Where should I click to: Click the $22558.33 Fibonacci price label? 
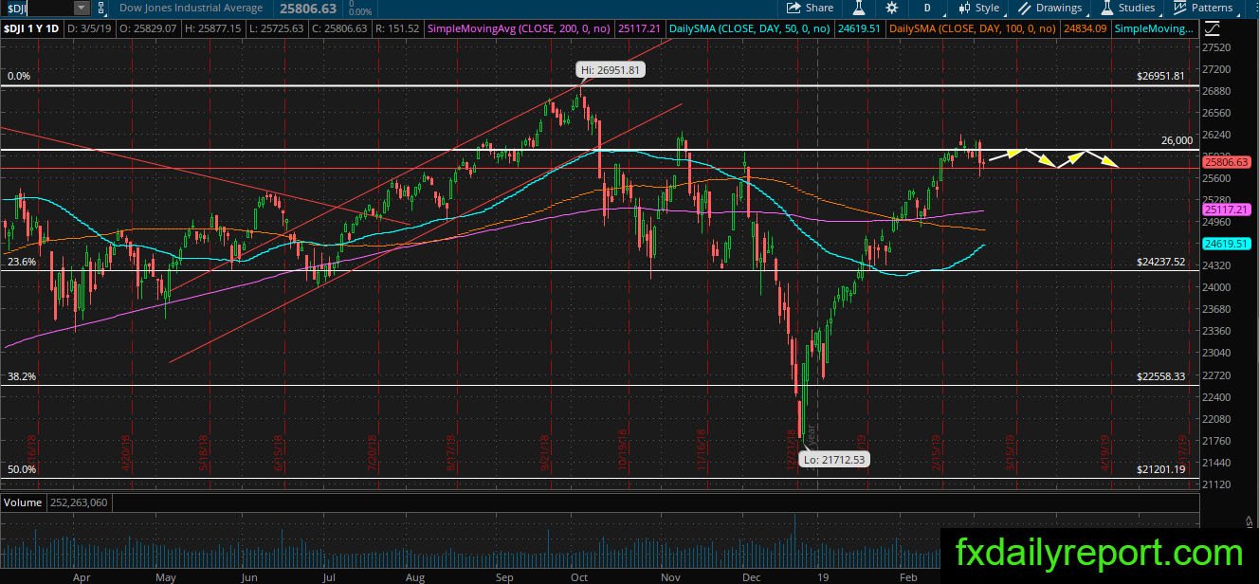[1160, 376]
